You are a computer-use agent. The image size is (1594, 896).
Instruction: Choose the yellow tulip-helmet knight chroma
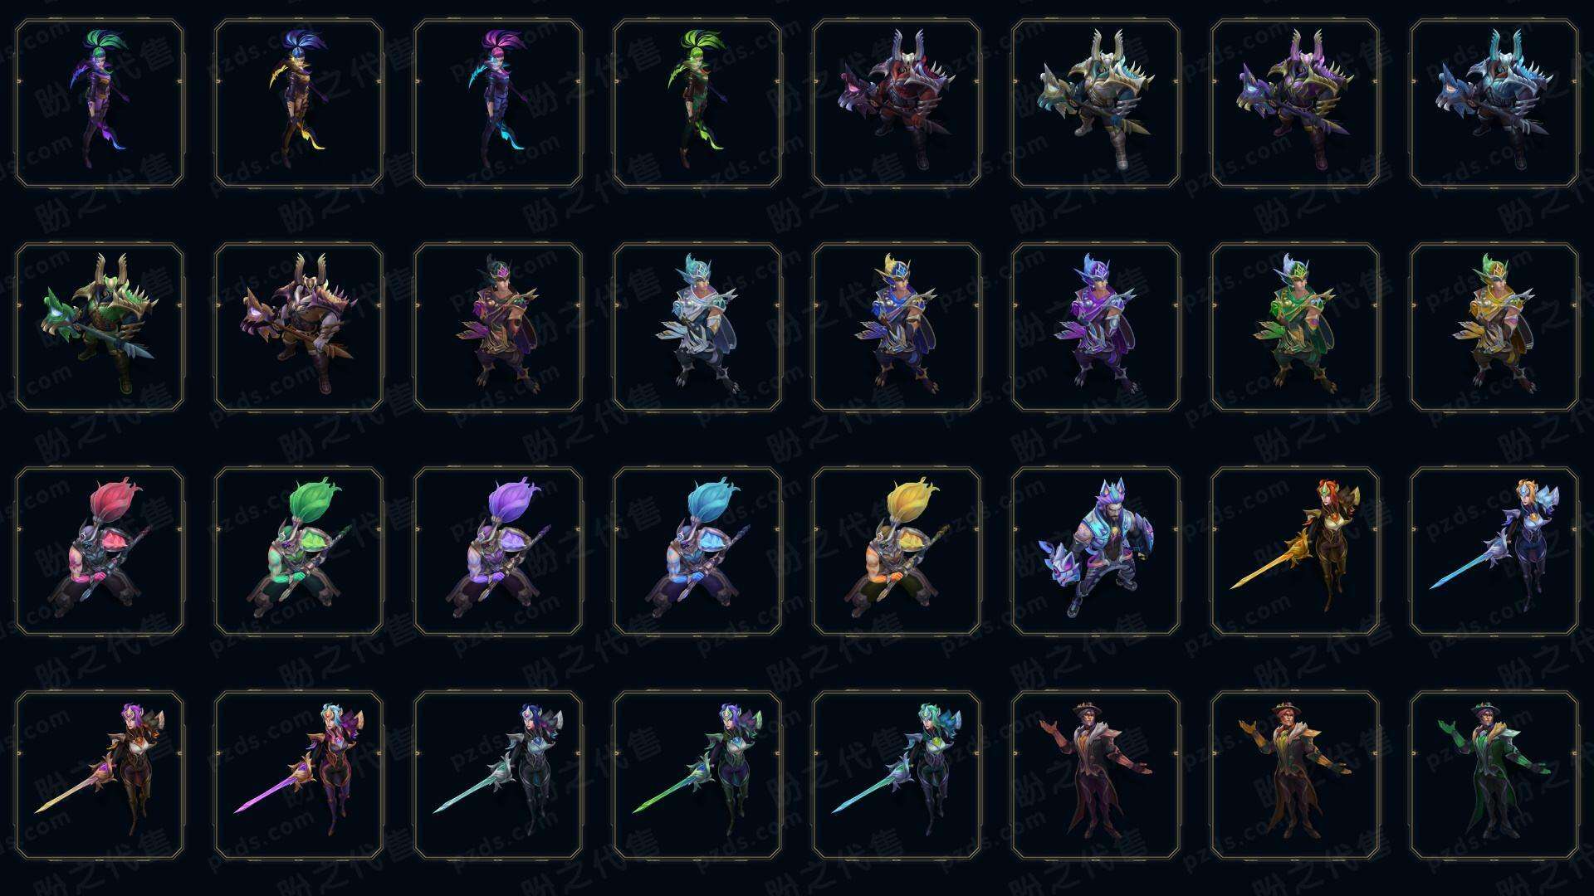897,551
